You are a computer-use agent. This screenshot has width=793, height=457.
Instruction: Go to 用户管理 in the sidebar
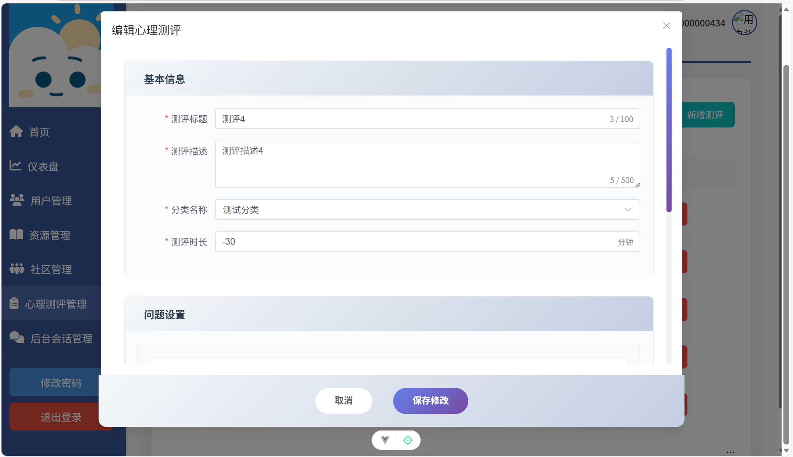coord(51,201)
